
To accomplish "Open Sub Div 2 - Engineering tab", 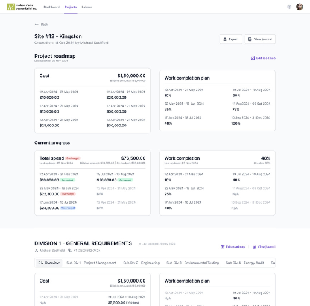I will pos(142,263).
